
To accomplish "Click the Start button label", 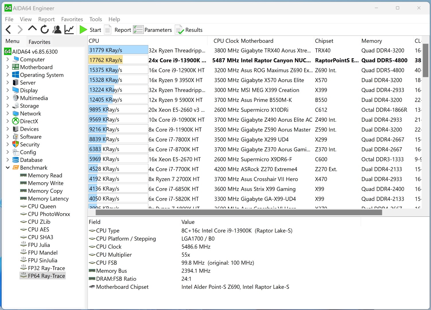I will click(95, 30).
